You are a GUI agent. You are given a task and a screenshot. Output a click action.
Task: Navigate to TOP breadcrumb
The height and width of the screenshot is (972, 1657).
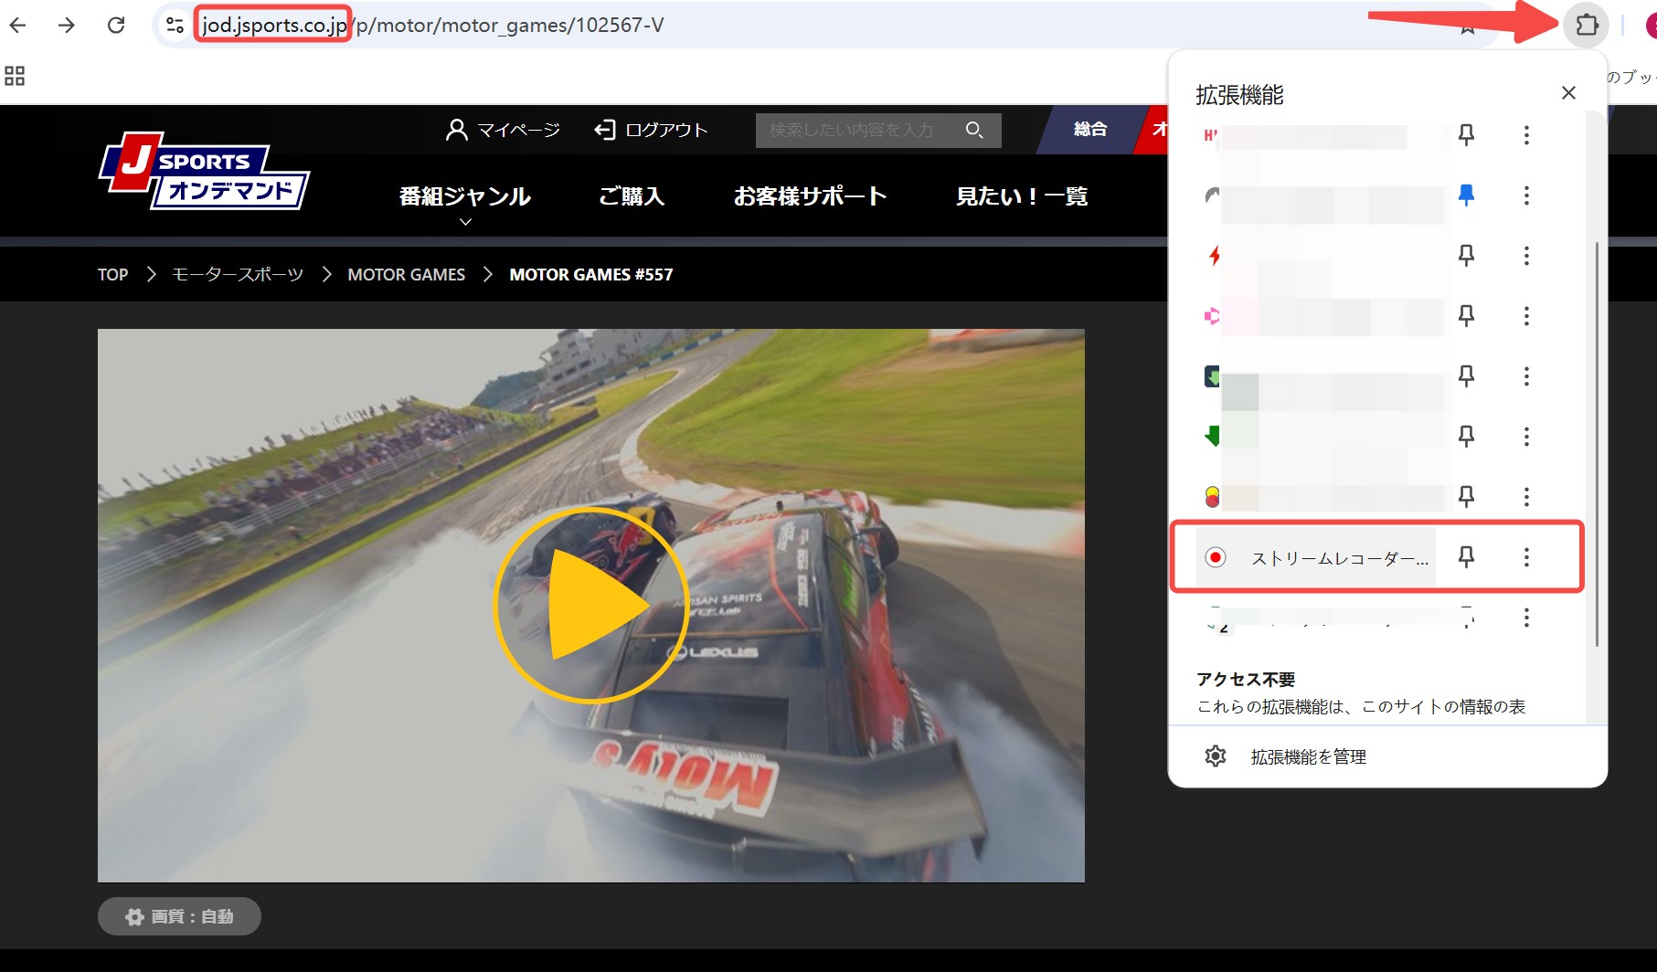pyautogui.click(x=113, y=274)
